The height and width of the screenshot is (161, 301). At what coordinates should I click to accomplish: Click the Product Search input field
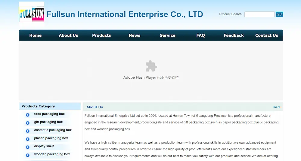(x=259, y=14)
